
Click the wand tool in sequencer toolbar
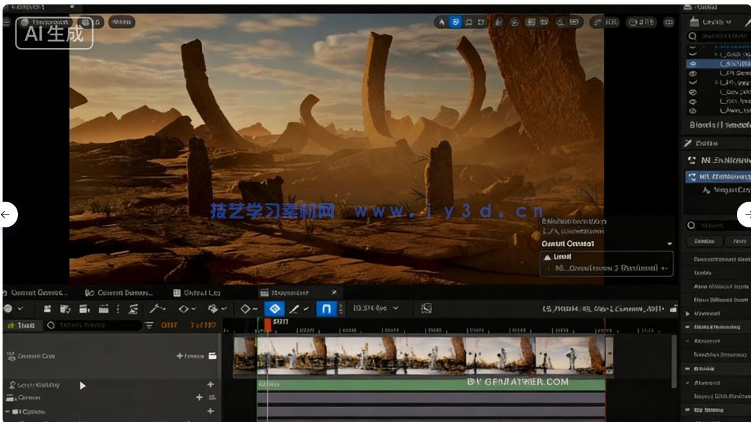pyautogui.click(x=155, y=309)
